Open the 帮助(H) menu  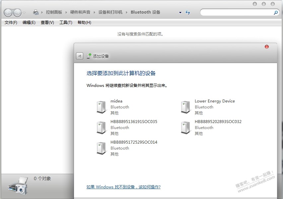[x=84, y=23]
